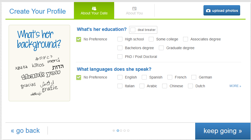251x140 pixels.
Task: Click the What's her background illustration
Action: pos(39,63)
